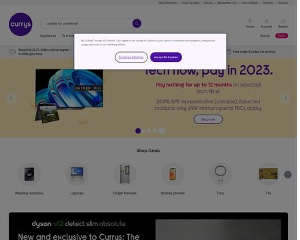Click TechTalk link in top bar
Viewport: 300px width, 240px height.
268,3
